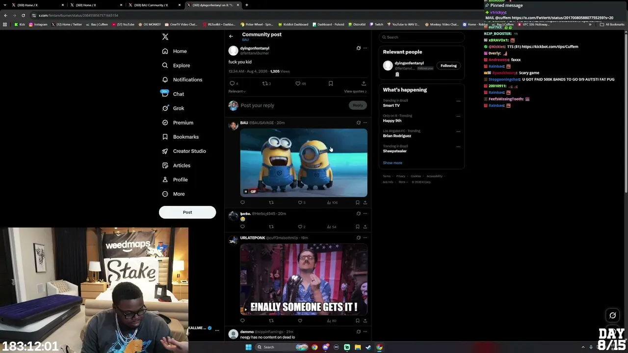Pause the 'Finally someone gets it' GIF
This screenshot has width=628, height=353.
[x=246, y=309]
